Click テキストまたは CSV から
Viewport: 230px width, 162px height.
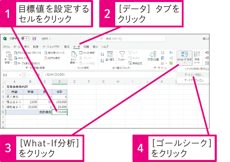click(x=28, y=53)
